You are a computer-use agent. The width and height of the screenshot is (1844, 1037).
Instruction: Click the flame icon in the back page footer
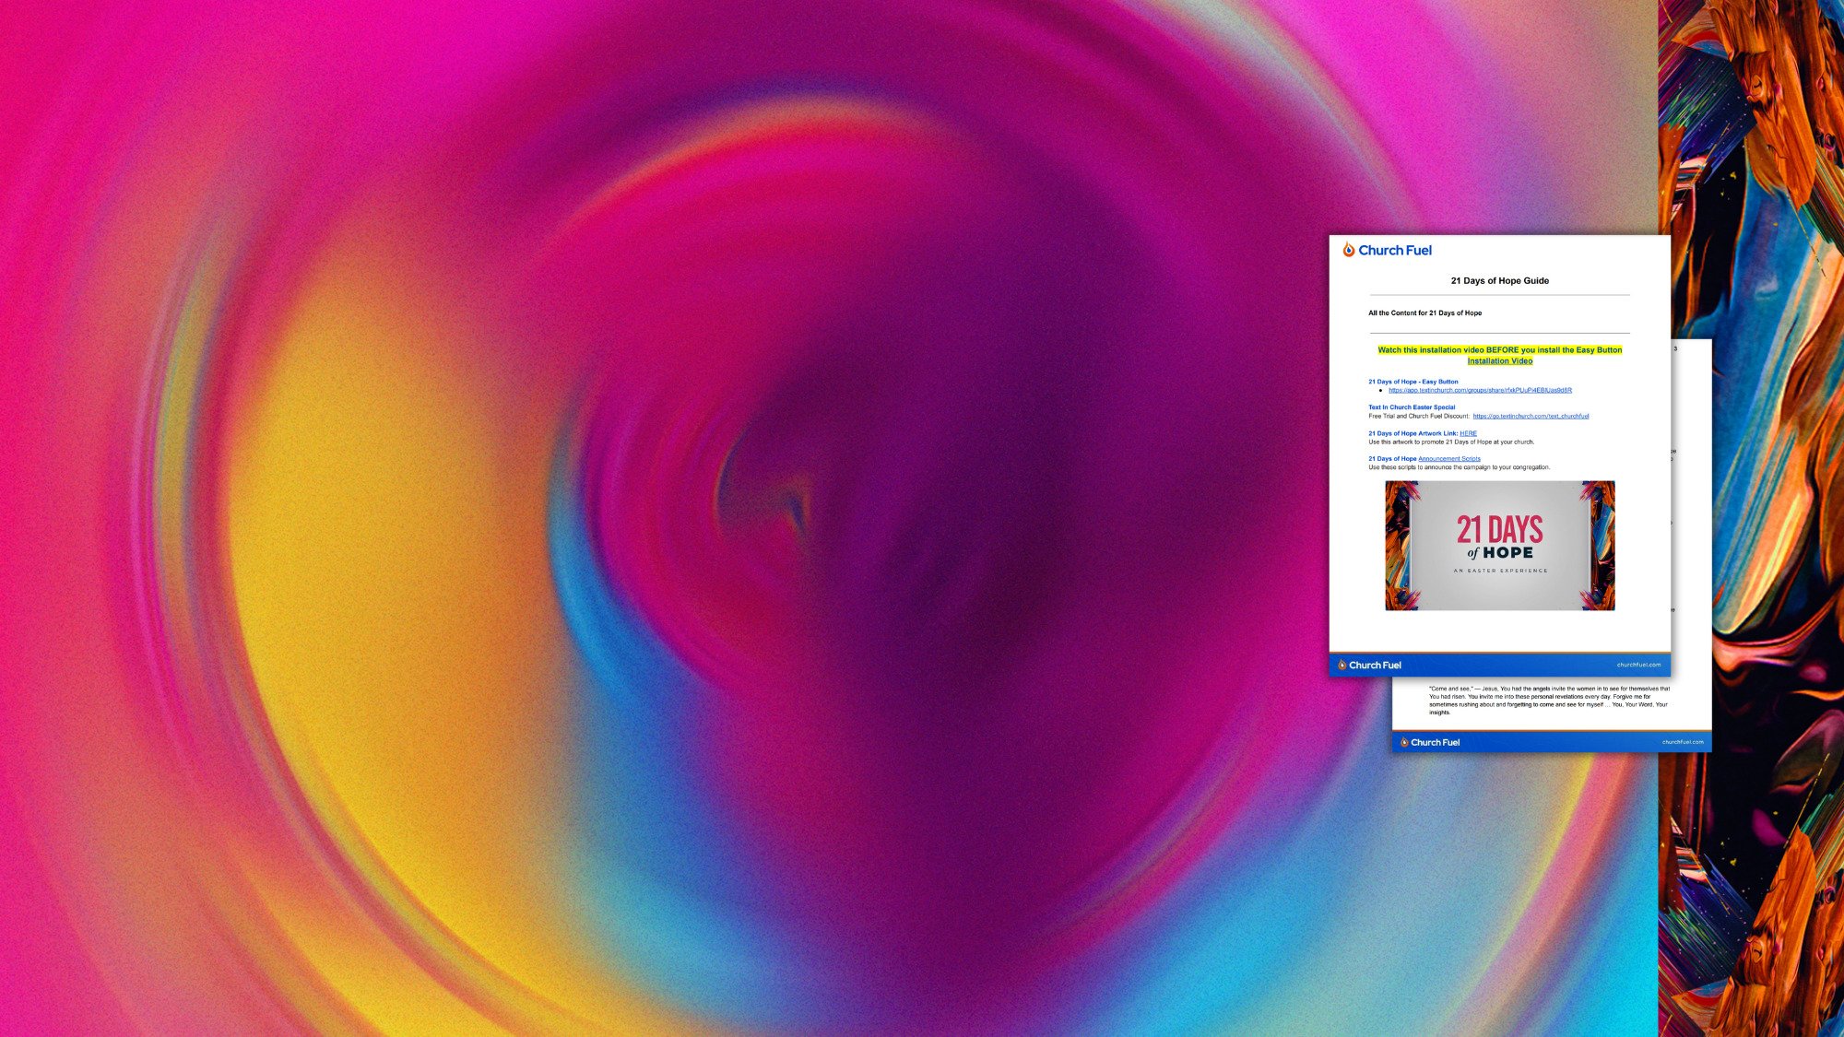pos(1403,742)
